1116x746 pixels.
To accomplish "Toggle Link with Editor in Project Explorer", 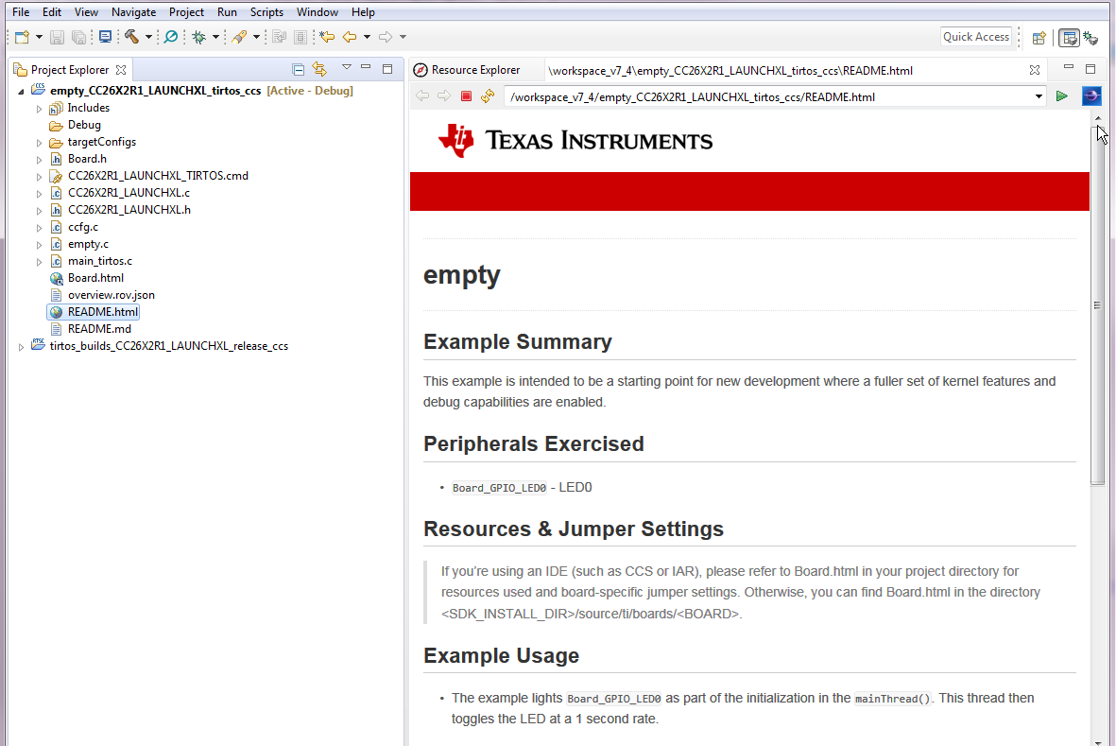I will point(319,70).
